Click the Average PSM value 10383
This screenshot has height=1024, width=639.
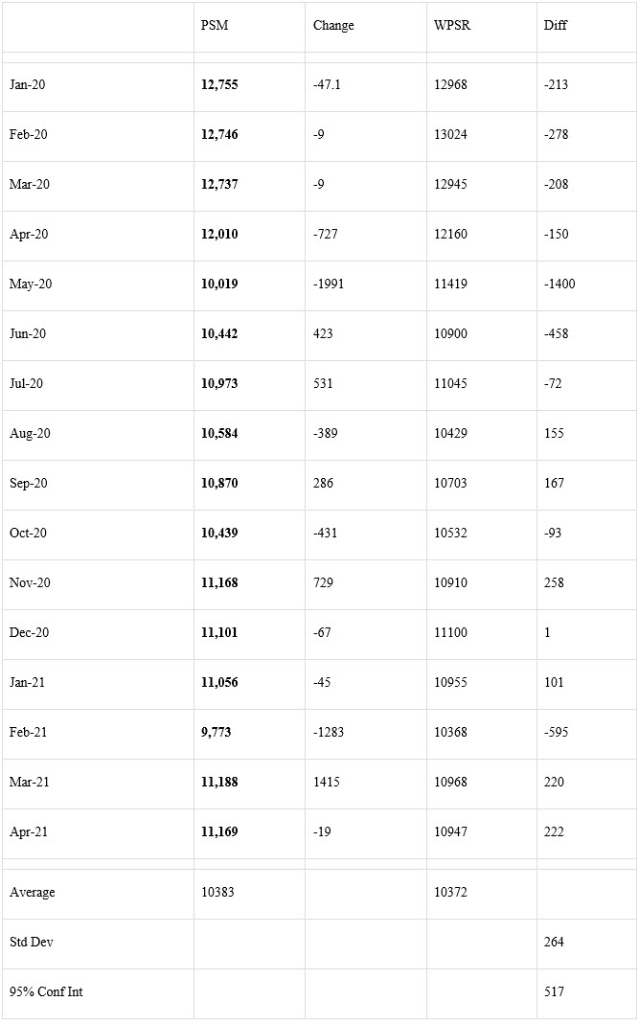(217, 892)
